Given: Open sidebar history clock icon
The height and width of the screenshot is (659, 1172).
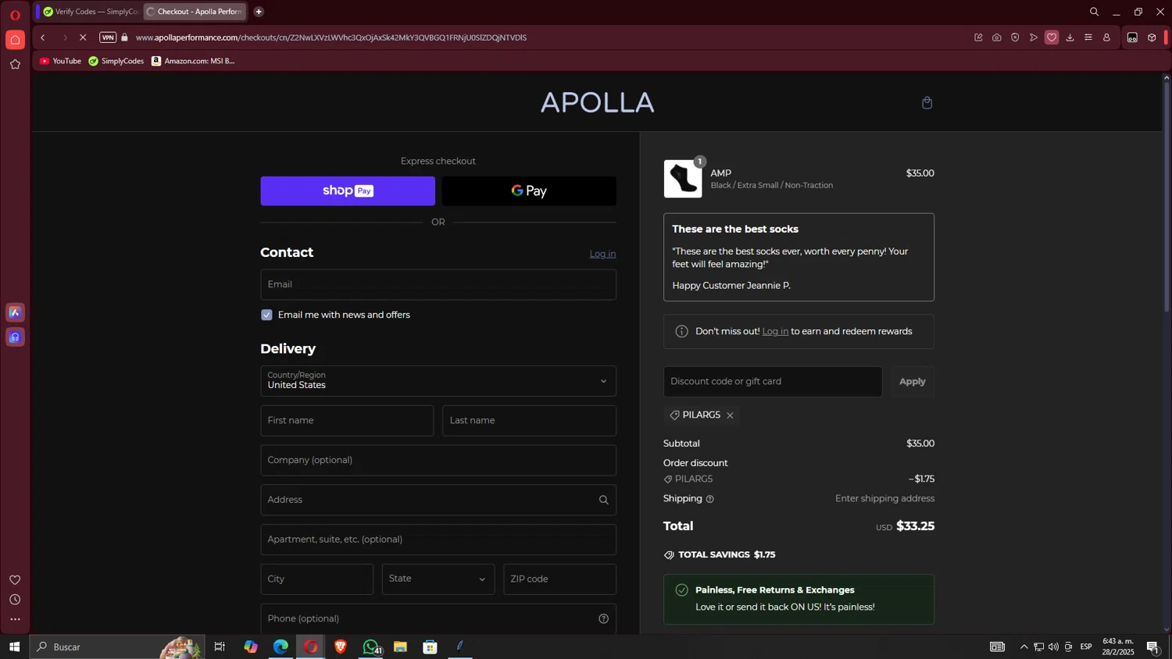Looking at the screenshot, I should pos(15,600).
